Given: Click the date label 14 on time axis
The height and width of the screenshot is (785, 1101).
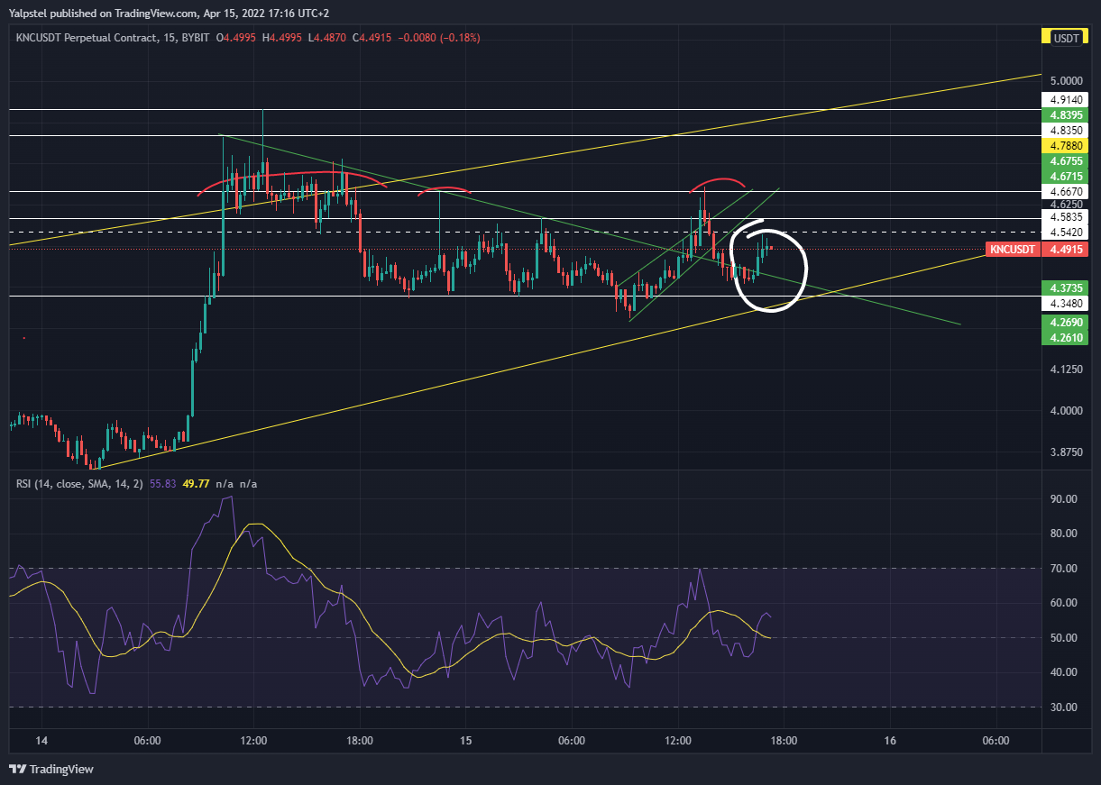Looking at the screenshot, I should click(41, 741).
